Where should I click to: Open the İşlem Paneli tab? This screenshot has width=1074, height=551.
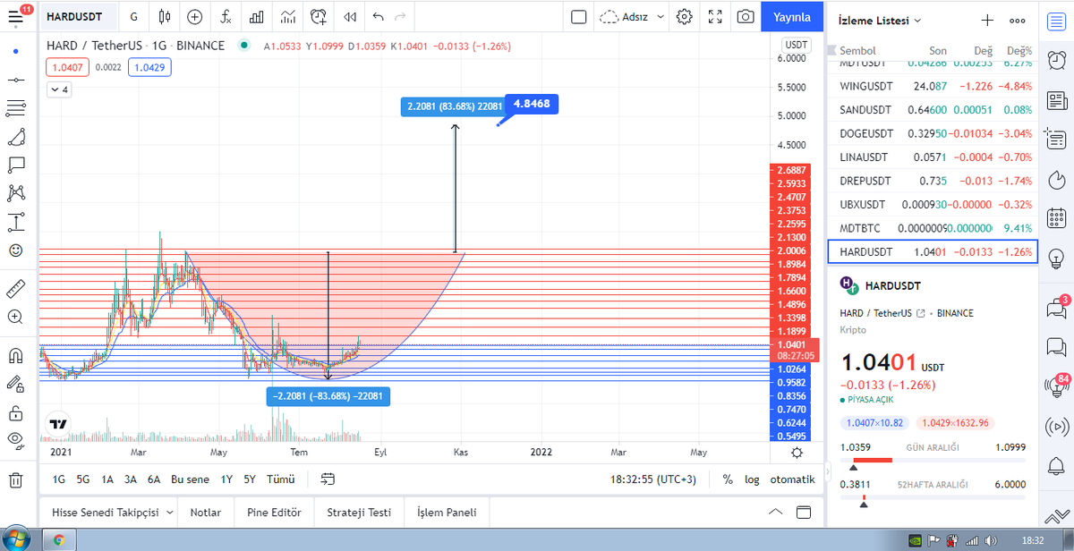click(x=447, y=513)
